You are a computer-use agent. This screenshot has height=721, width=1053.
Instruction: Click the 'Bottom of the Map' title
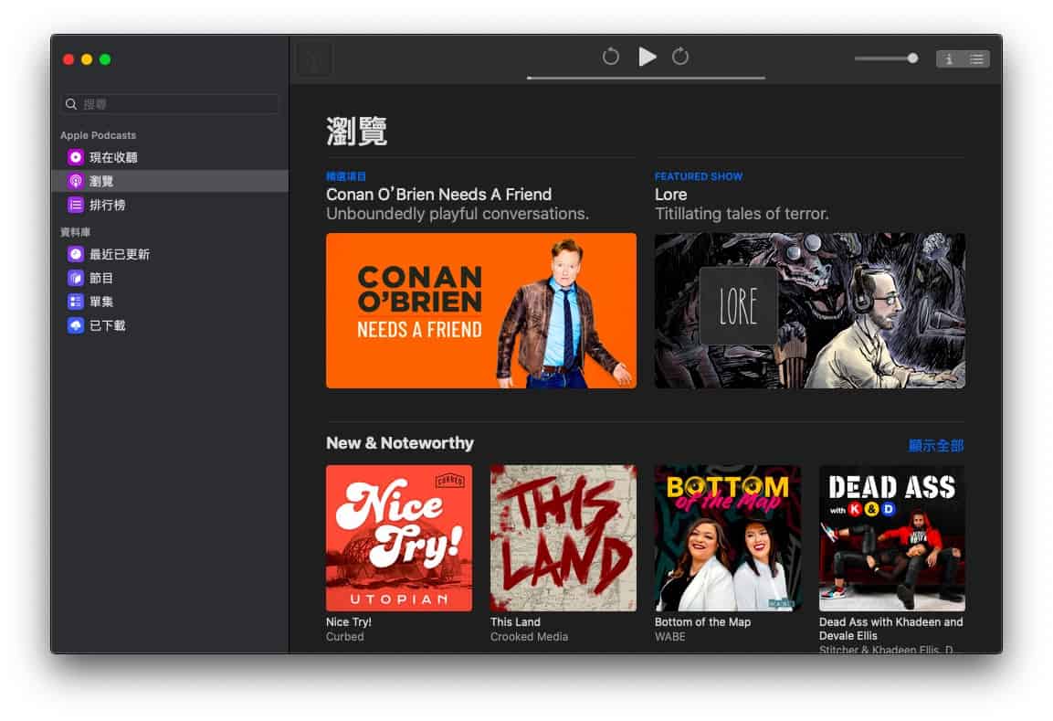click(x=702, y=622)
